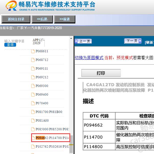
Task: Click the document icon beside P069400
Action: point(33,94)
